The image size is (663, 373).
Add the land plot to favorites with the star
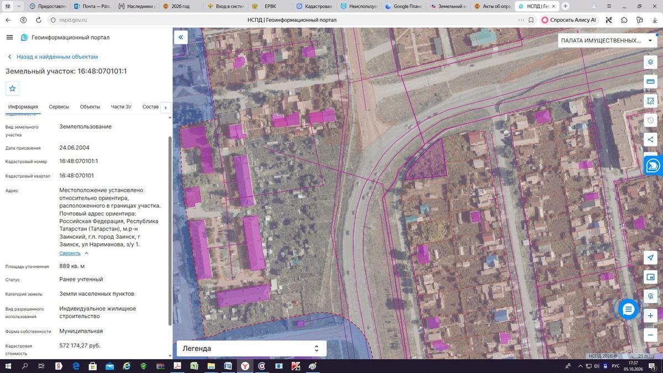pyautogui.click(x=13, y=88)
